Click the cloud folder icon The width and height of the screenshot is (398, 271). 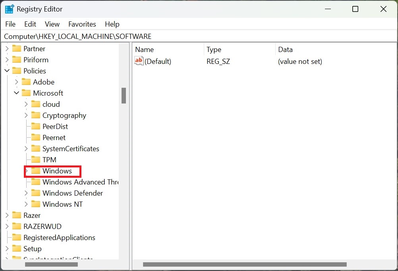coord(36,104)
